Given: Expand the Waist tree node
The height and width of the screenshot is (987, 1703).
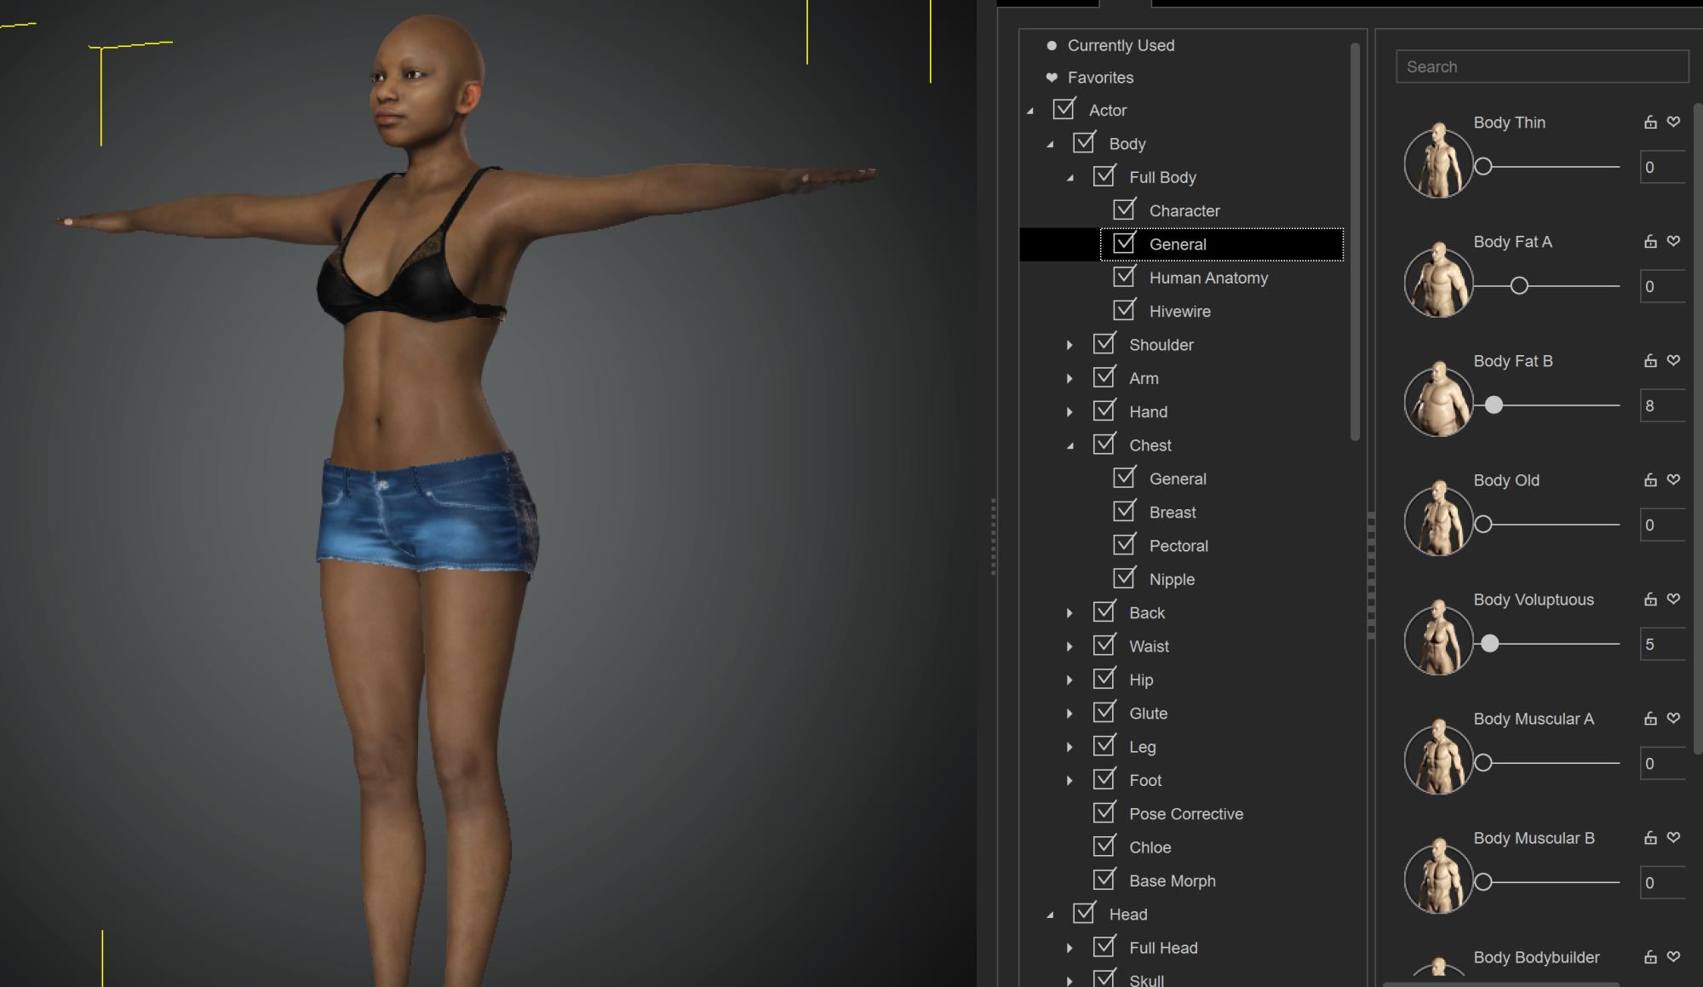Looking at the screenshot, I should [1069, 646].
